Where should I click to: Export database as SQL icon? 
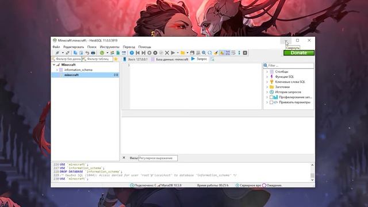[x=118, y=53]
